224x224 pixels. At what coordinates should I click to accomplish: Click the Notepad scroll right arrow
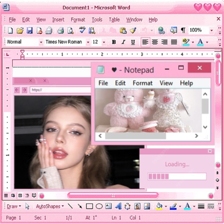(196, 136)
